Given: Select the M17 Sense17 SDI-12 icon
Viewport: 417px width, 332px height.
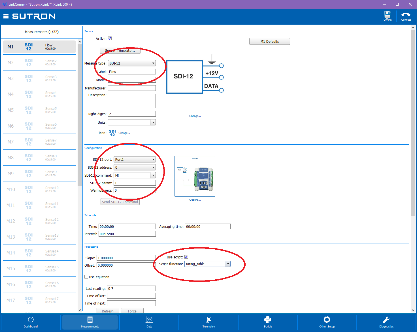Looking at the screenshot, I should pos(29,300).
